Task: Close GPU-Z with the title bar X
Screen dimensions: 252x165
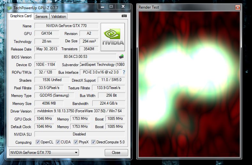Action: pyautogui.click(x=123, y=7)
